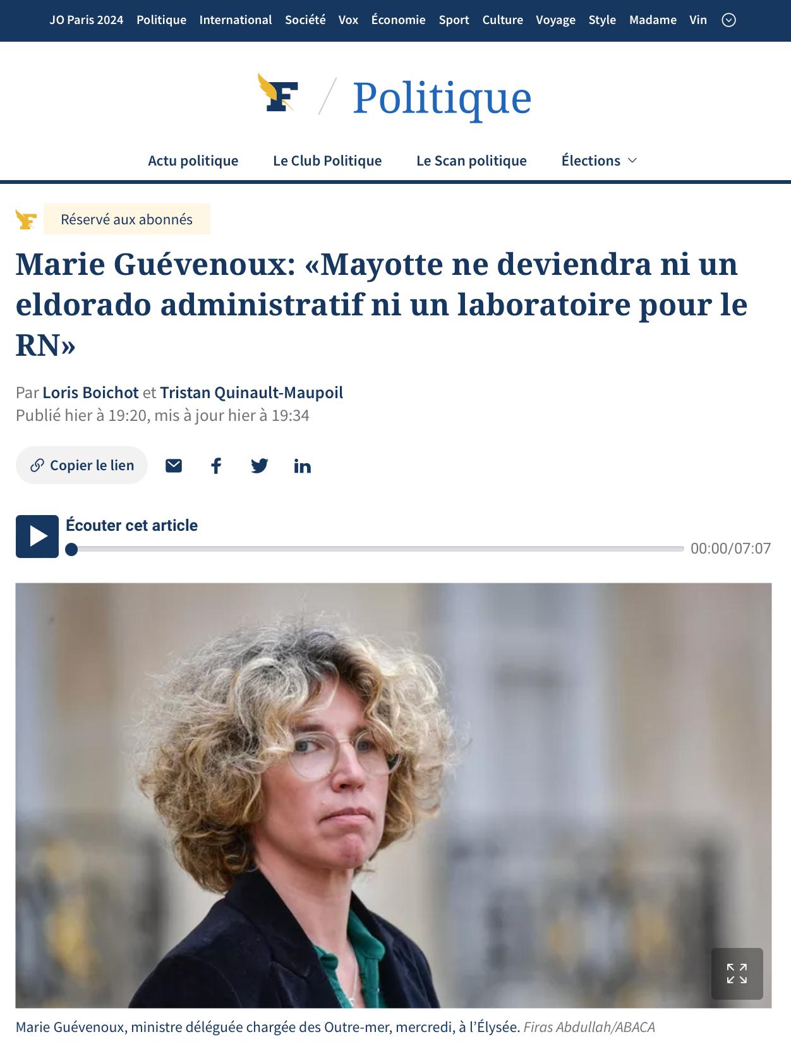This screenshot has height=1044, width=791.
Task: Click the Politique section title
Action: (x=442, y=98)
